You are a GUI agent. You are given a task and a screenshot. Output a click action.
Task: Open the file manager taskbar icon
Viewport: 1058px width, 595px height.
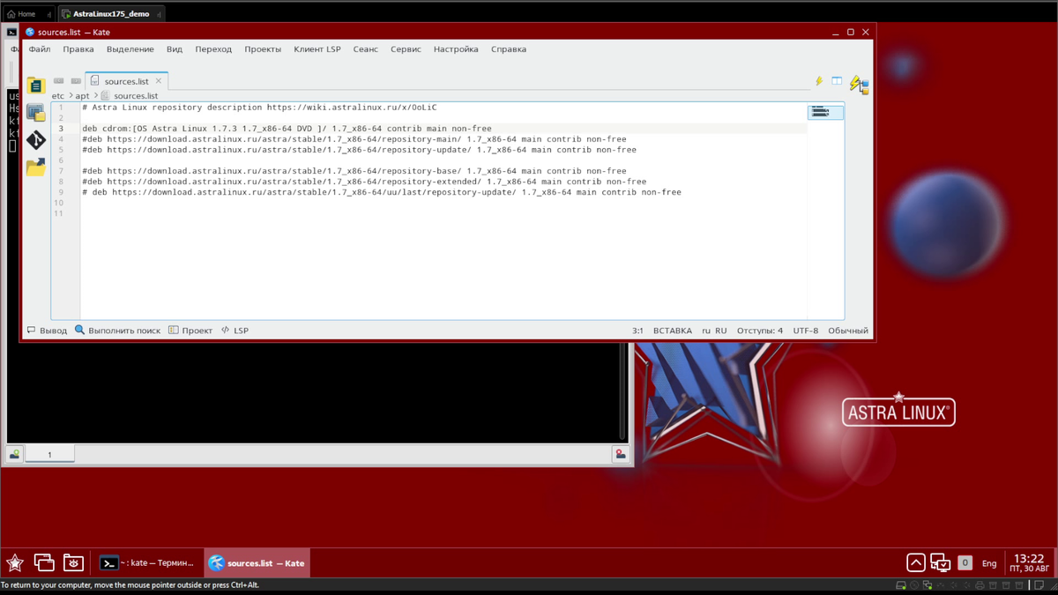click(73, 562)
